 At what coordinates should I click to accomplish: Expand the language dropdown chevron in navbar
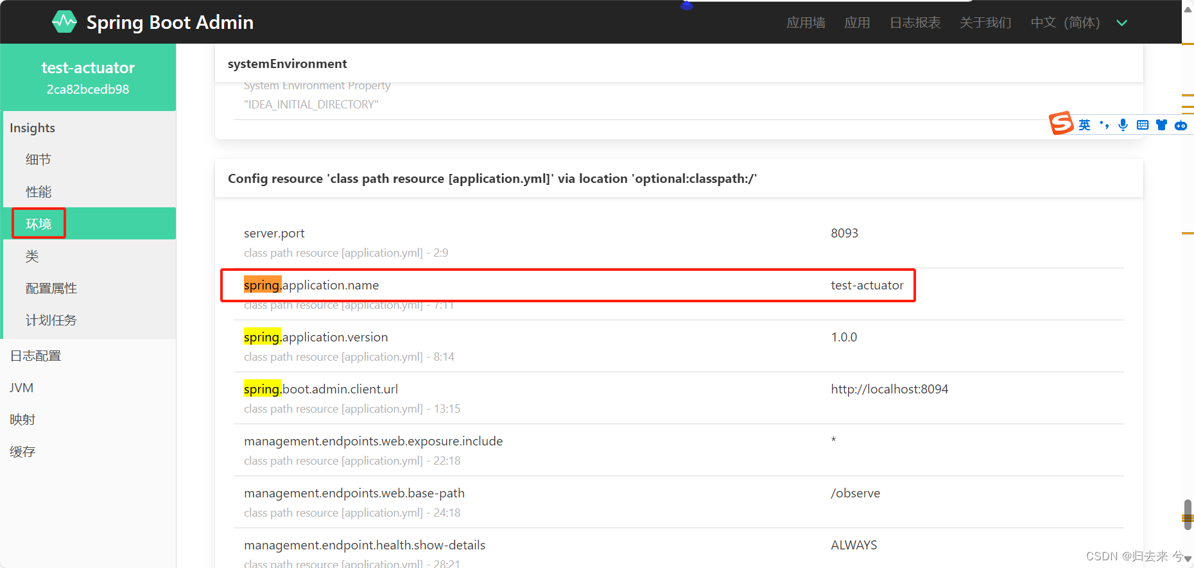click(1122, 23)
